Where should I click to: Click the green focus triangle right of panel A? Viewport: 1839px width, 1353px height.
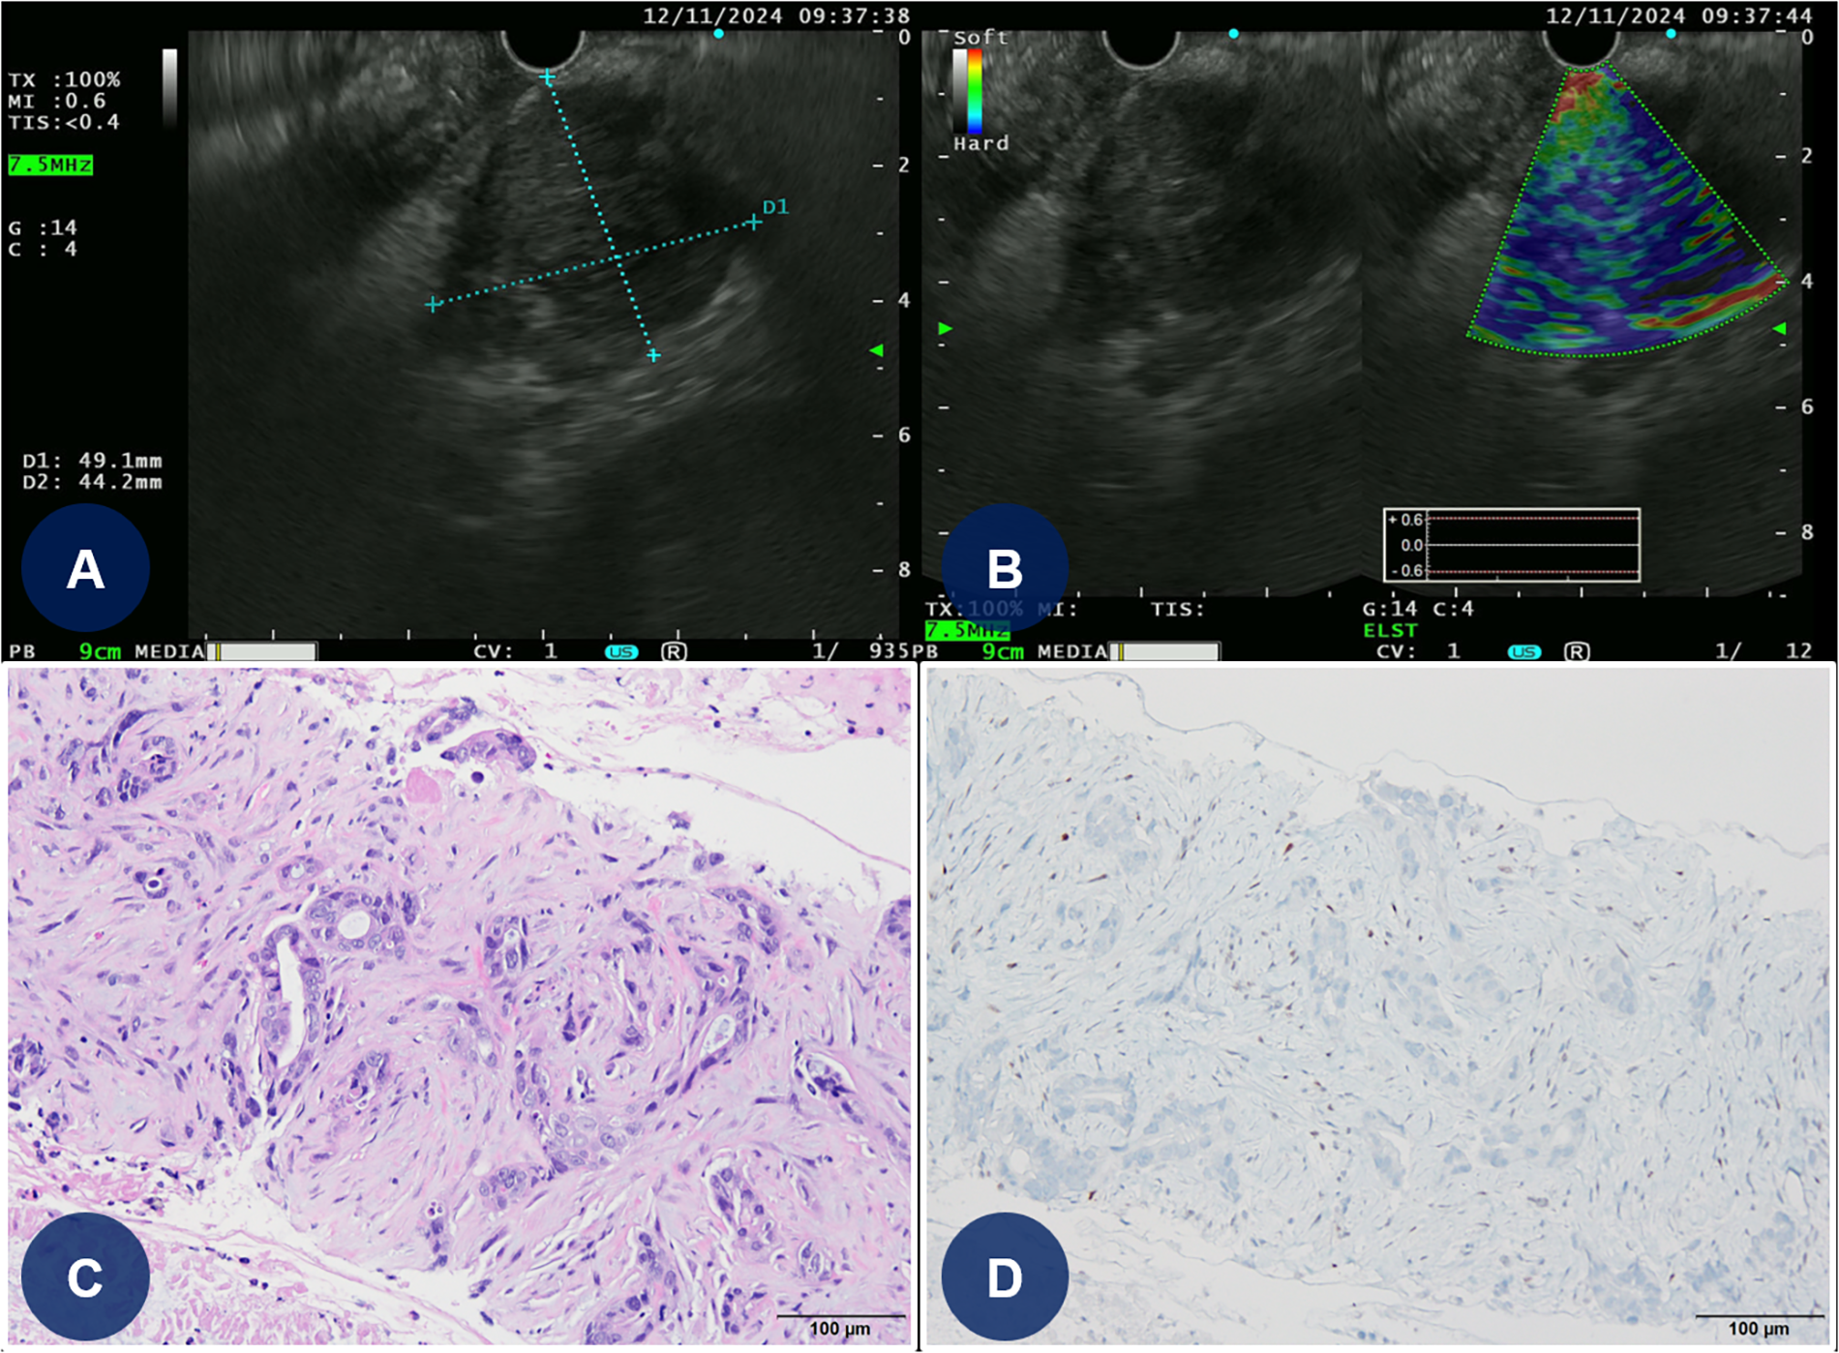click(877, 350)
